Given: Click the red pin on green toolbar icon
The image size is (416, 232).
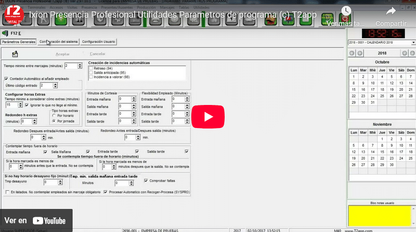Looking at the screenshot, I should [x=288, y=19].
